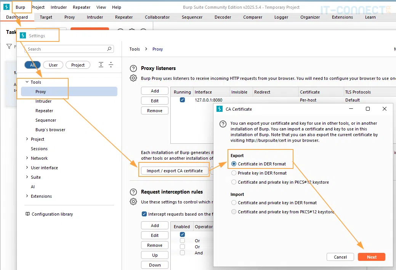The image size is (396, 270).
Task: Click the Configuration library book icon
Action: coord(27,214)
